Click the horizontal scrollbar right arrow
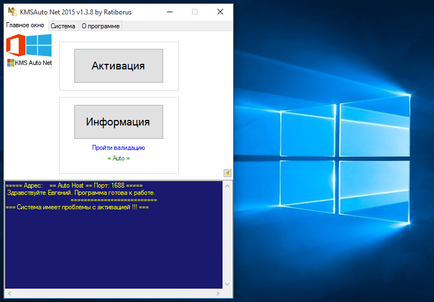434x302 pixels. 218,293
